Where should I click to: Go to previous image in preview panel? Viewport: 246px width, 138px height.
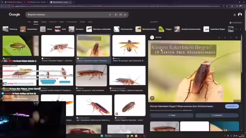(x=219, y=38)
